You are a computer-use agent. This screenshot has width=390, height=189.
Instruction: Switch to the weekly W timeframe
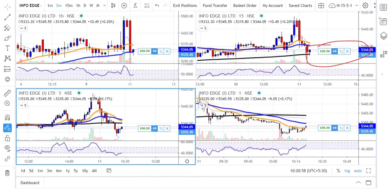(x=91, y=5)
